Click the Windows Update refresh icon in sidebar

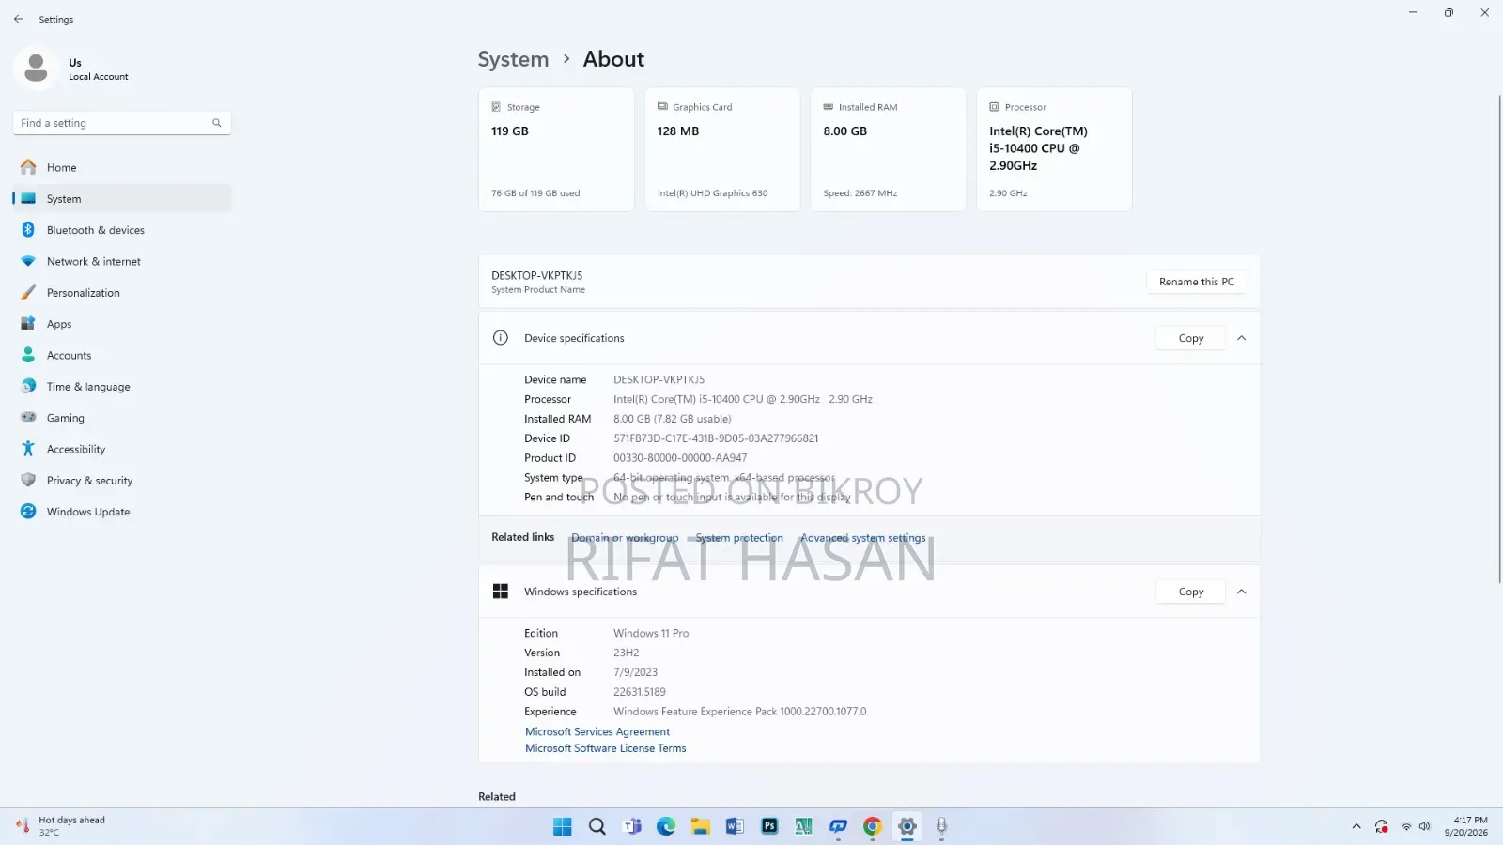[28, 512]
